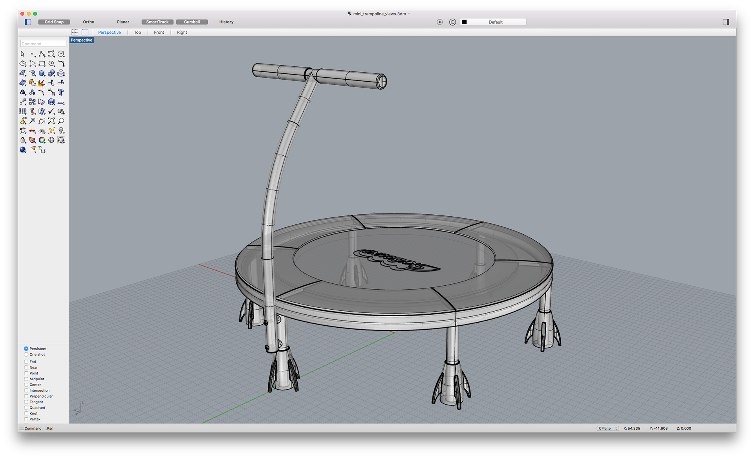Check the Center osnap
Image resolution: width=754 pixels, height=458 pixels.
(x=26, y=385)
